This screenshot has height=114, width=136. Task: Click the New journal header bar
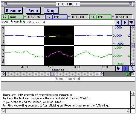coord(68,79)
